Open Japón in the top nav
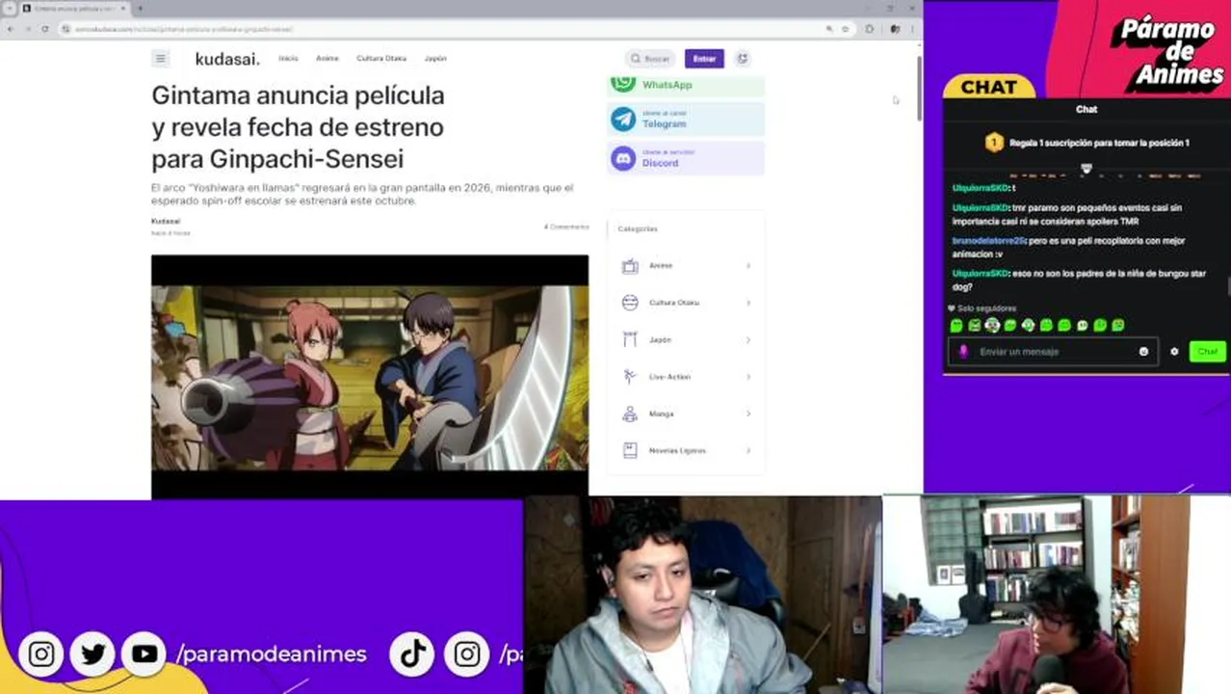Screen dimensions: 1231x694 coord(435,59)
